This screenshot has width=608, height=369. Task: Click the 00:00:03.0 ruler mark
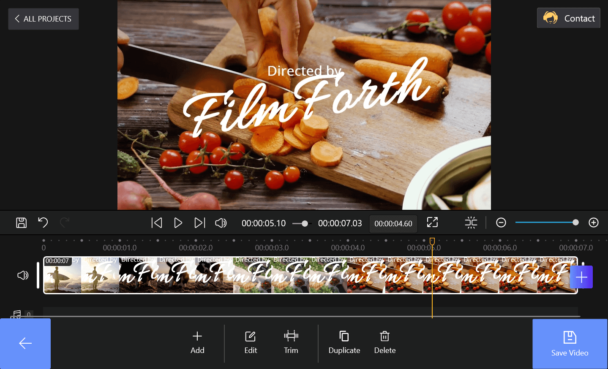(272, 248)
